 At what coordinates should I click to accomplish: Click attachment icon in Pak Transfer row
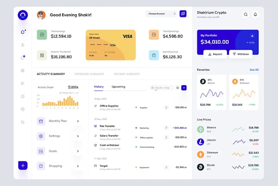tap(166, 128)
